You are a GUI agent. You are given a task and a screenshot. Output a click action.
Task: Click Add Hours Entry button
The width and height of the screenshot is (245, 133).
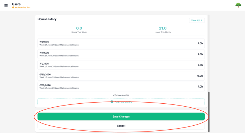point(121,102)
